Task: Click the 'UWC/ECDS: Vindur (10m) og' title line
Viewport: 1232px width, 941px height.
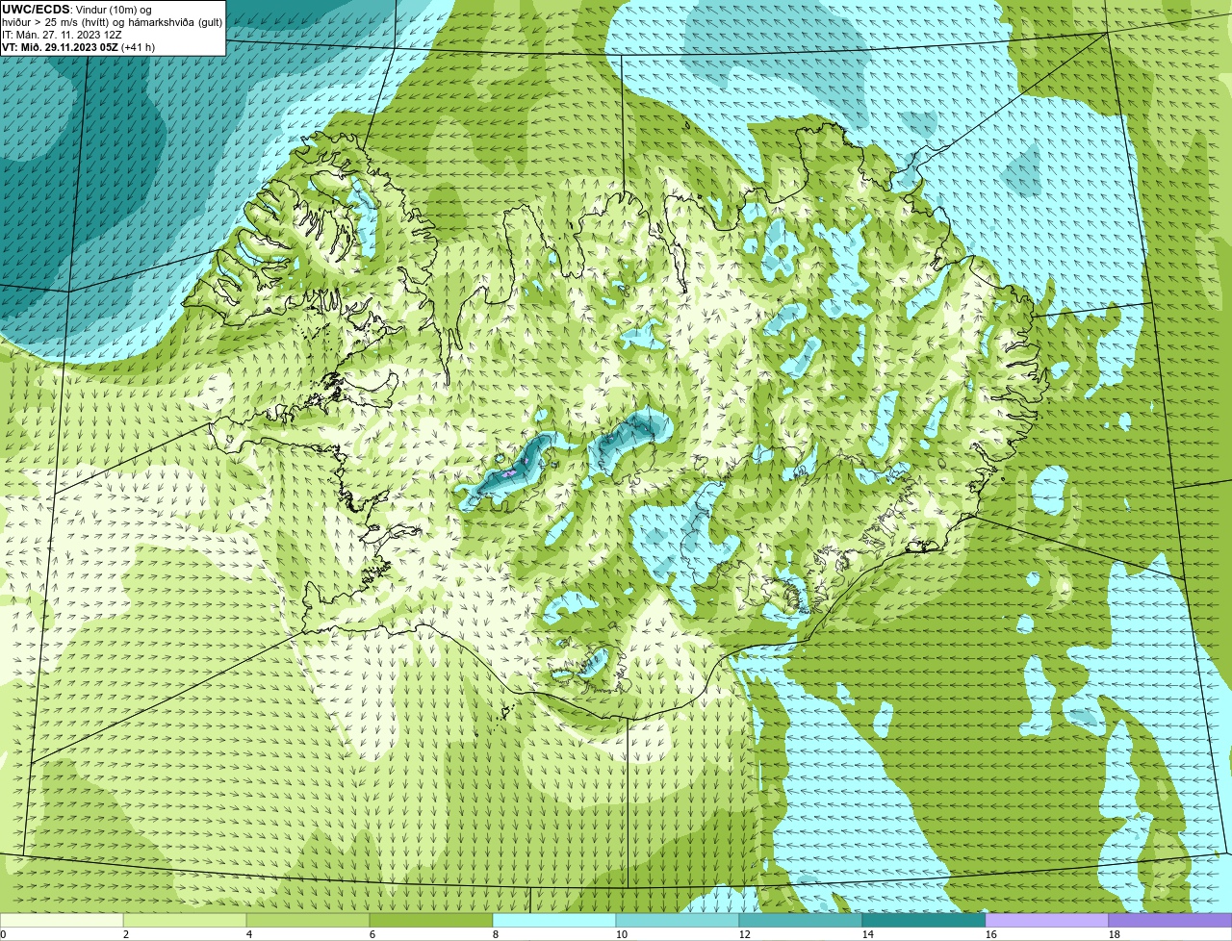Action: pyautogui.click(x=76, y=10)
